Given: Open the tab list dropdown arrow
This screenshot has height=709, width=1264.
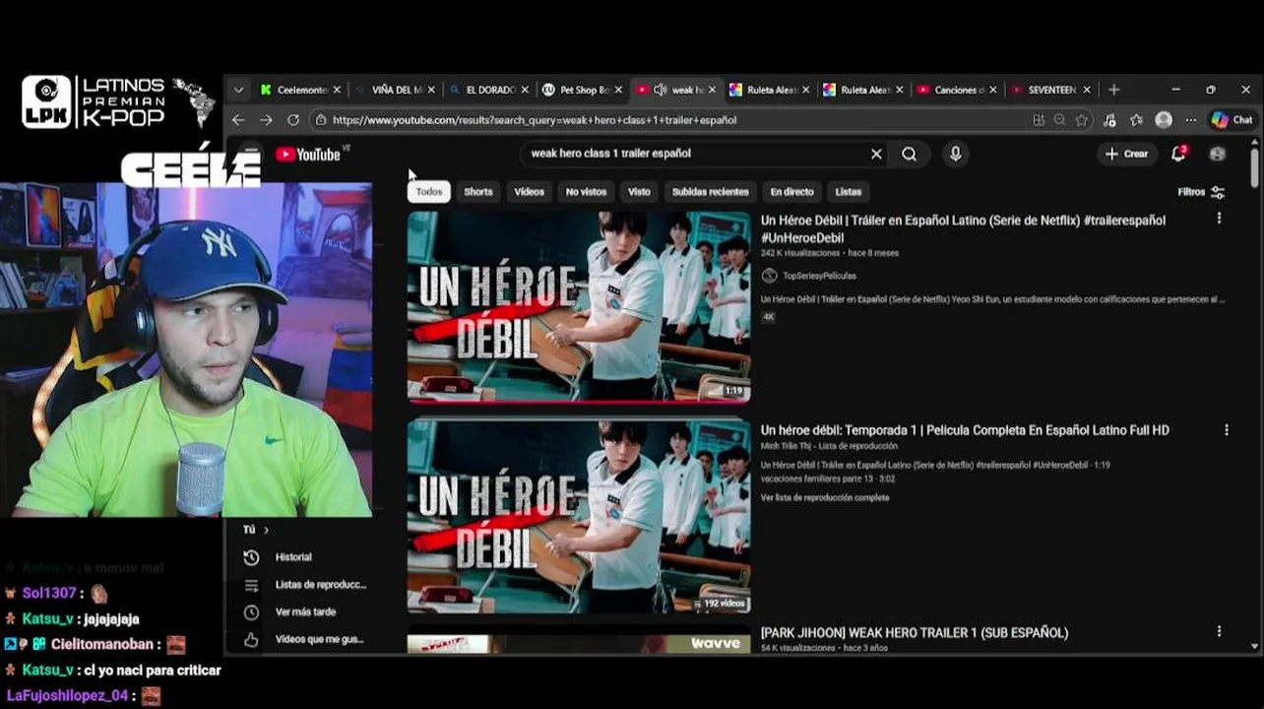Looking at the screenshot, I should click(238, 90).
